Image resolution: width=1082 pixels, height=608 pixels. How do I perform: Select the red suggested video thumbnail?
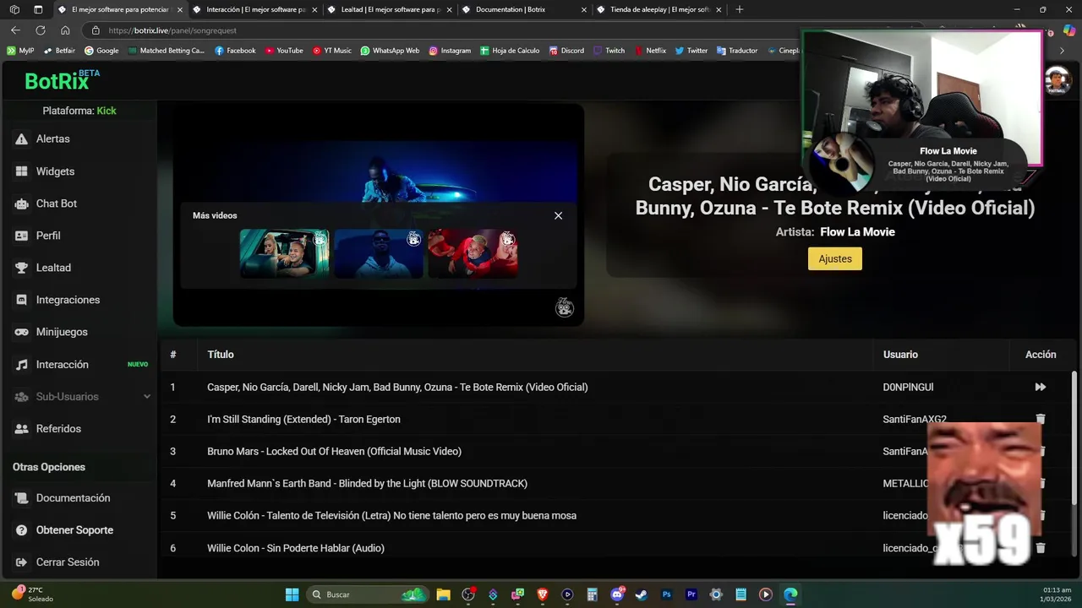[x=473, y=253]
